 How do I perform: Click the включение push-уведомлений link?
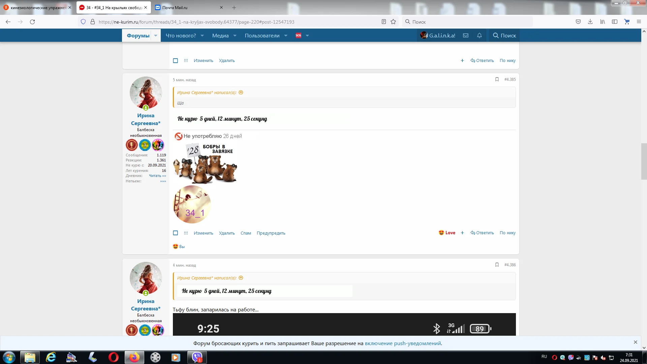pyautogui.click(x=403, y=343)
